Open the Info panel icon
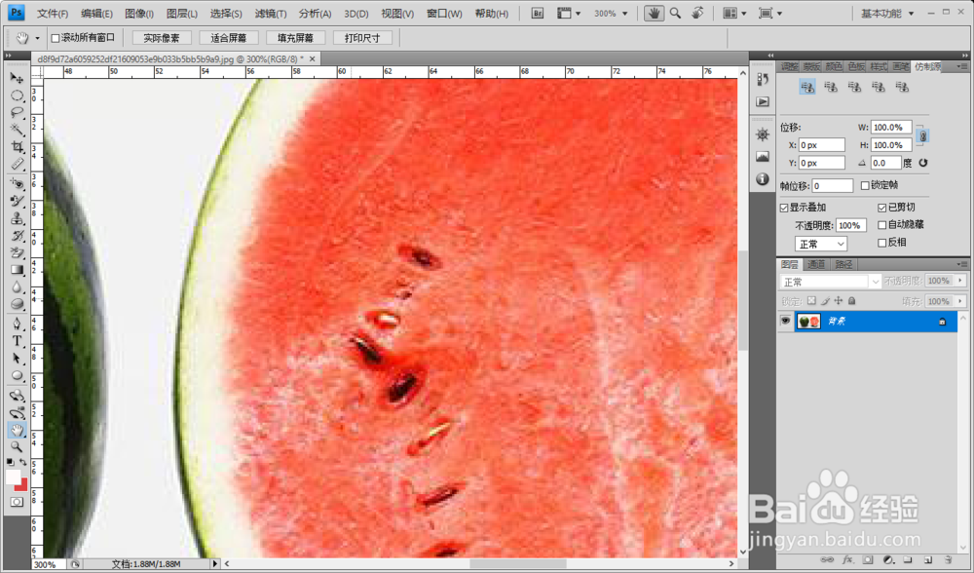Screen dimensions: 974x573 point(763,179)
